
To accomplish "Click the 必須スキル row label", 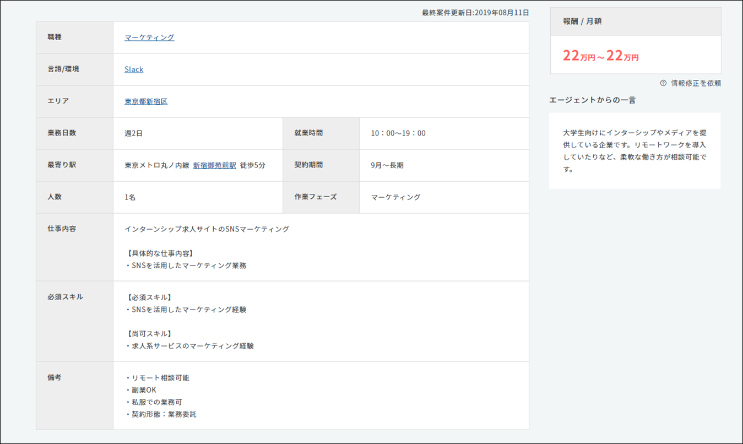I will click(x=65, y=297).
